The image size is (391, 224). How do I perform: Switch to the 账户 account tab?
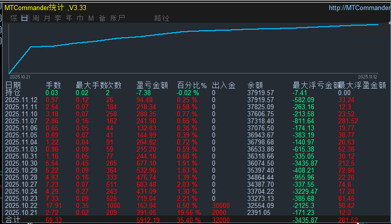point(118,18)
